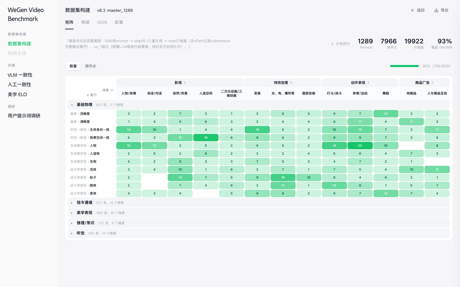Click the 人与商品互动 column header

pyautogui.click(x=437, y=93)
